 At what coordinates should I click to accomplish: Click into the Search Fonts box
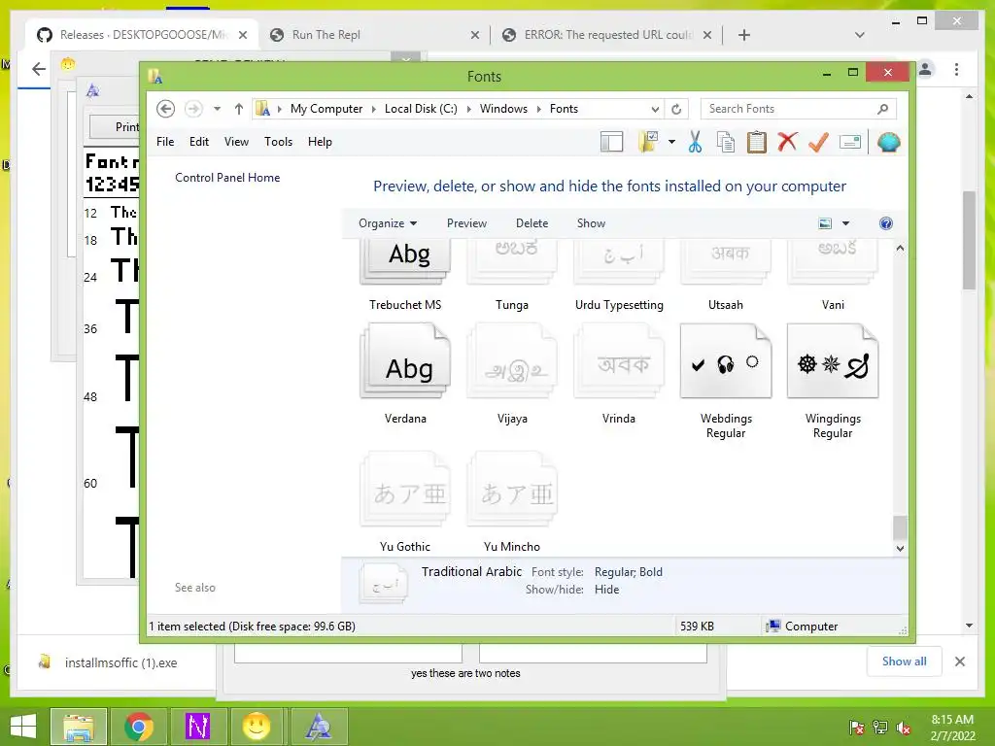[x=799, y=109]
